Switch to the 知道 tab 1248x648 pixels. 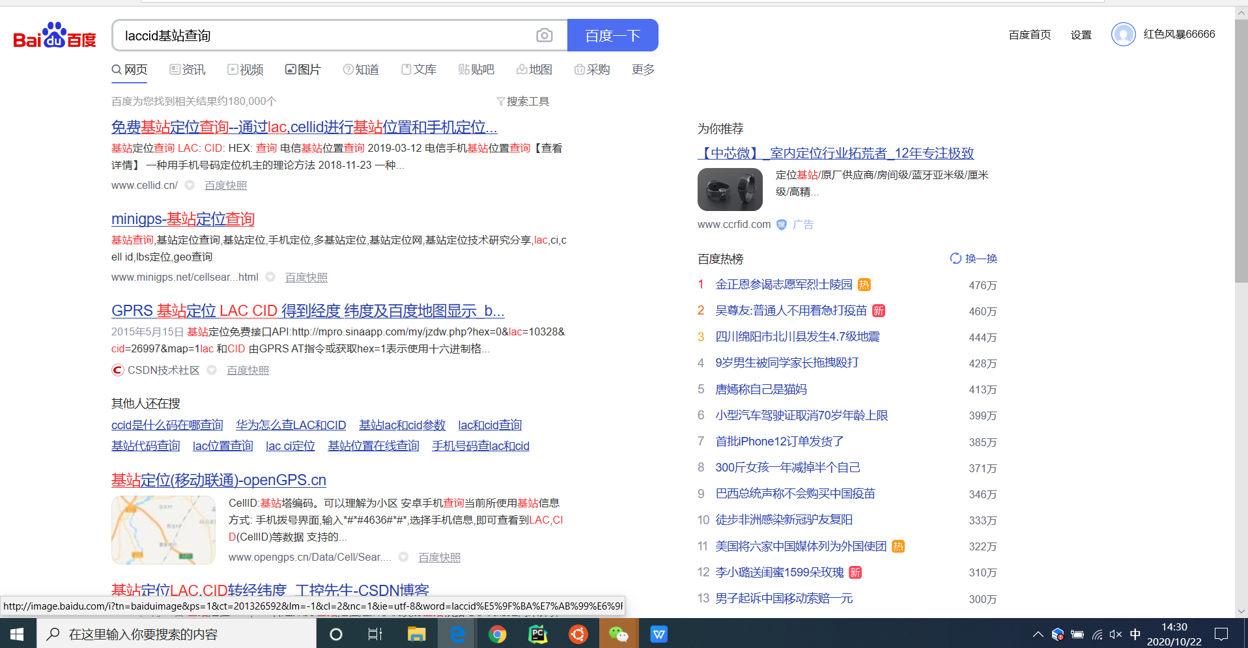click(362, 70)
